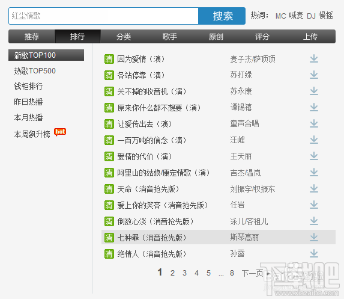The image size is (344, 299).
Task: Click the green 清 badge beside 天命
Action: 109,189
